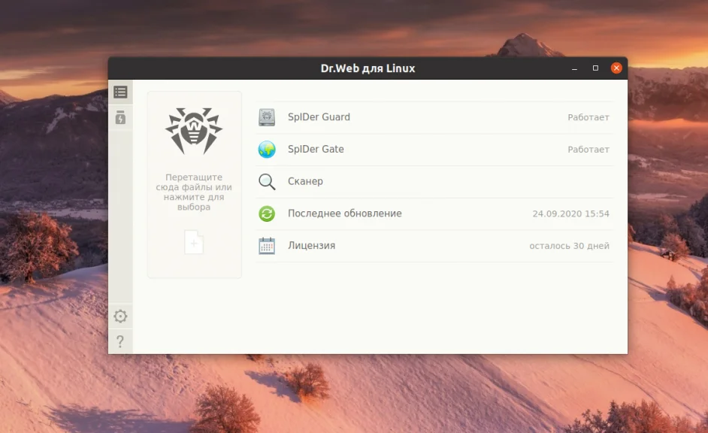Maximize the Dr.Web window
This screenshot has height=433, width=708.
click(595, 68)
